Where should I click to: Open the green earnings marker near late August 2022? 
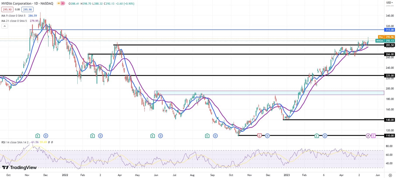point(207,136)
